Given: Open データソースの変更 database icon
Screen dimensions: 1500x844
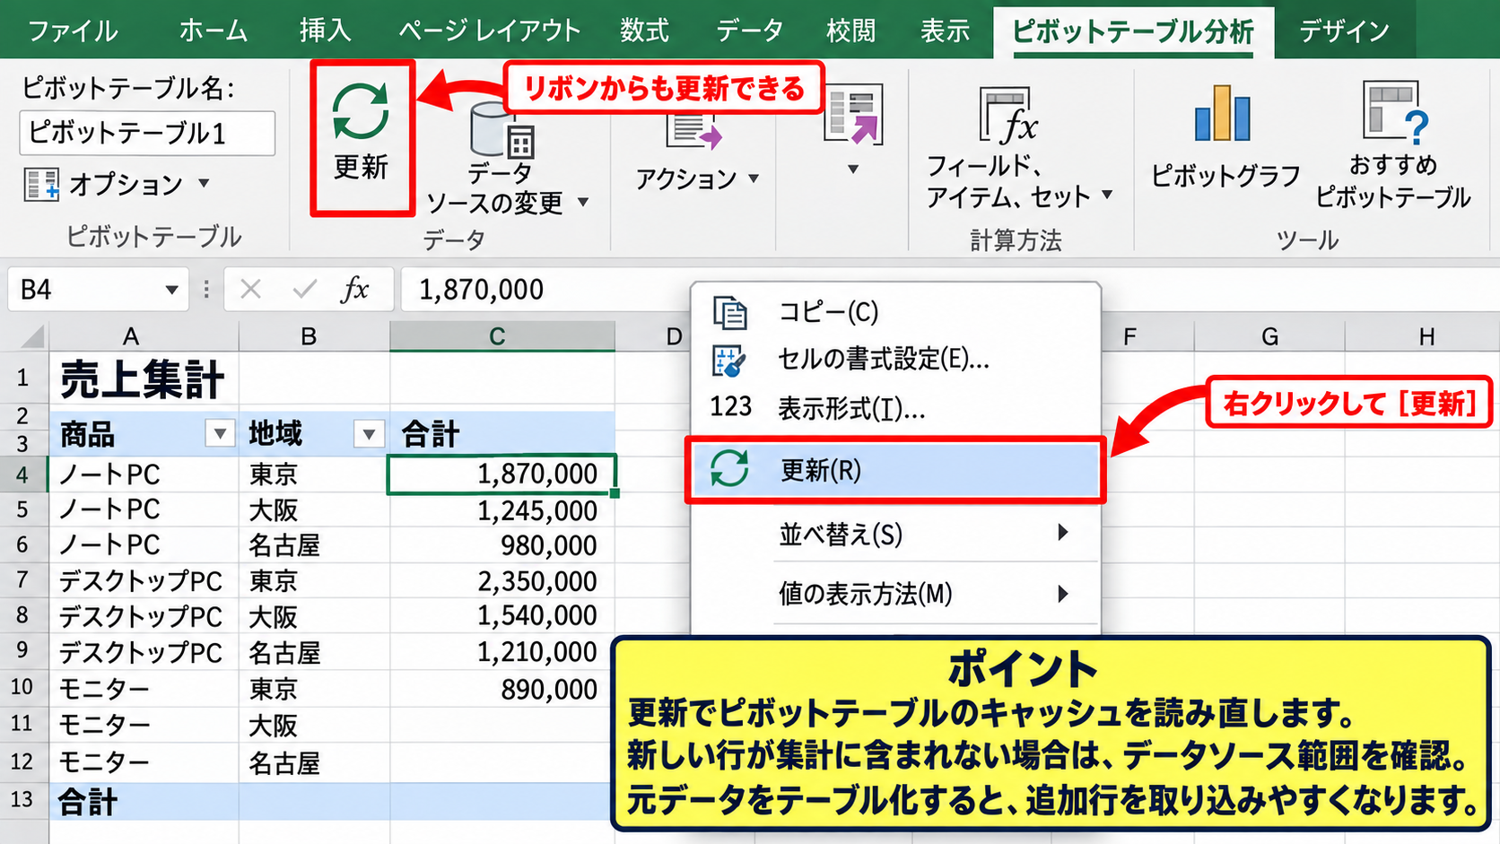Looking at the screenshot, I should coord(502,130).
